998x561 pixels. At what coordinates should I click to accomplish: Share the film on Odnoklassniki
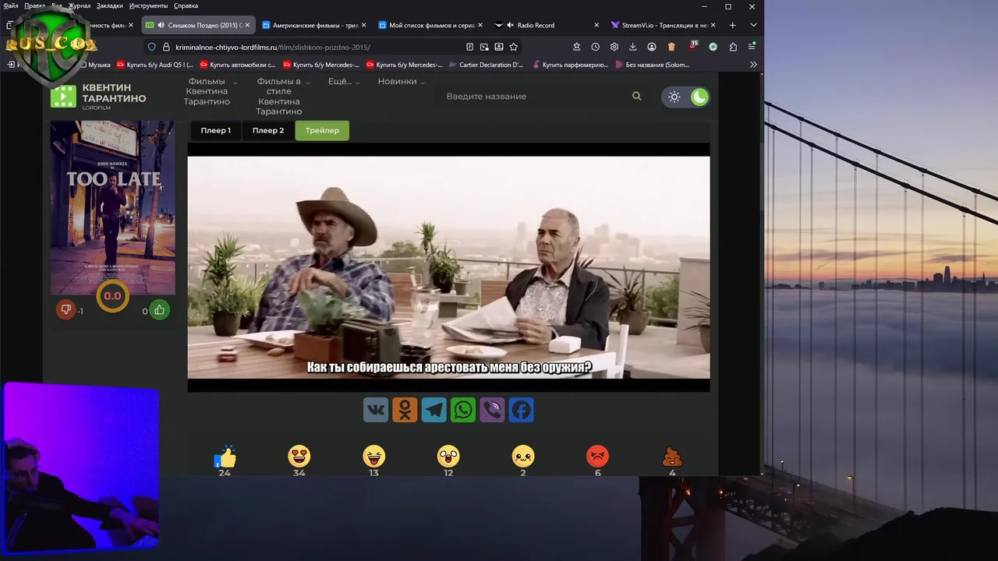point(405,410)
